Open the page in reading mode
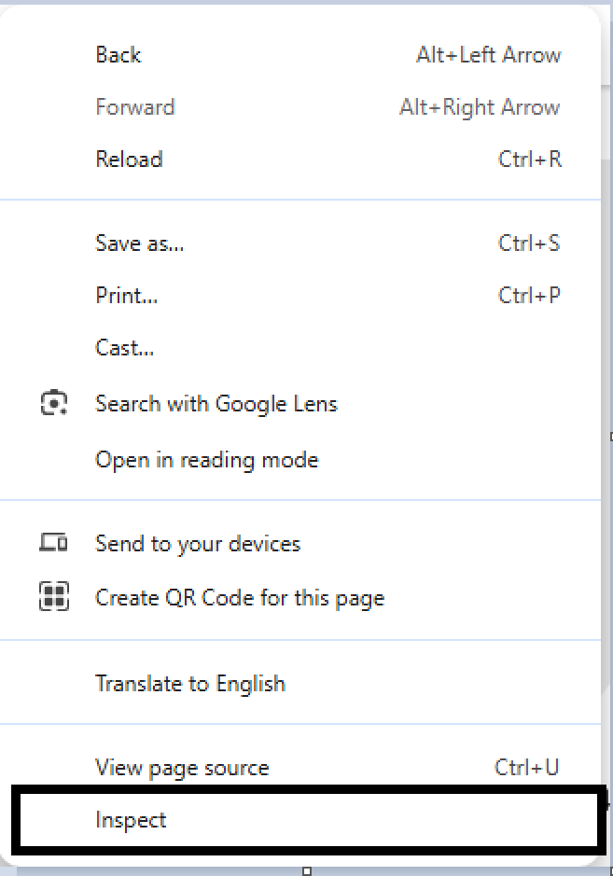The image size is (613, 876). tap(206, 459)
